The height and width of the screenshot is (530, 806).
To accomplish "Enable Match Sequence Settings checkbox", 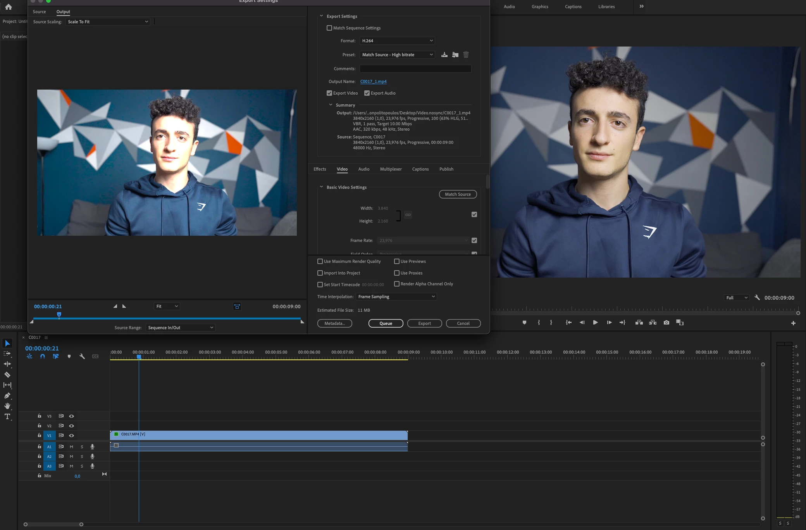I will tap(329, 28).
